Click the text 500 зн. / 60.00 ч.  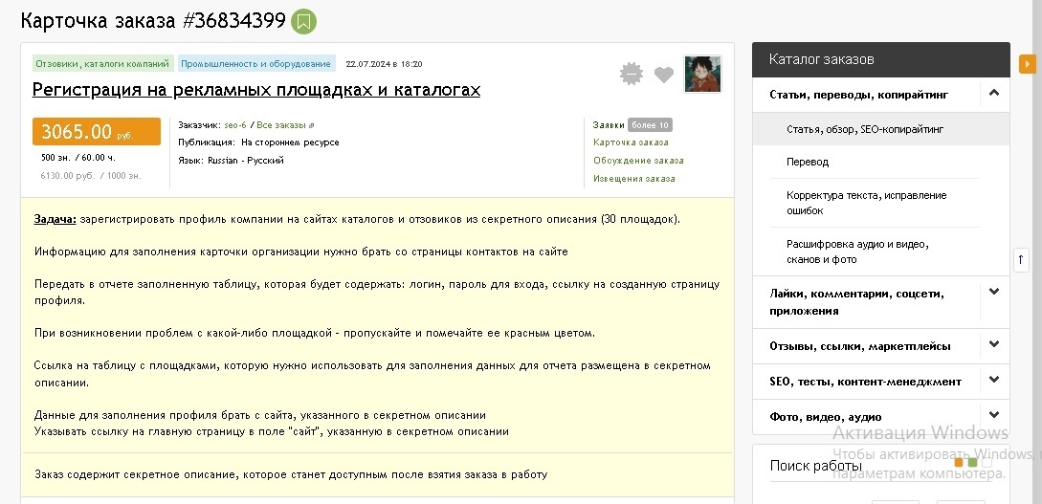pos(78,158)
